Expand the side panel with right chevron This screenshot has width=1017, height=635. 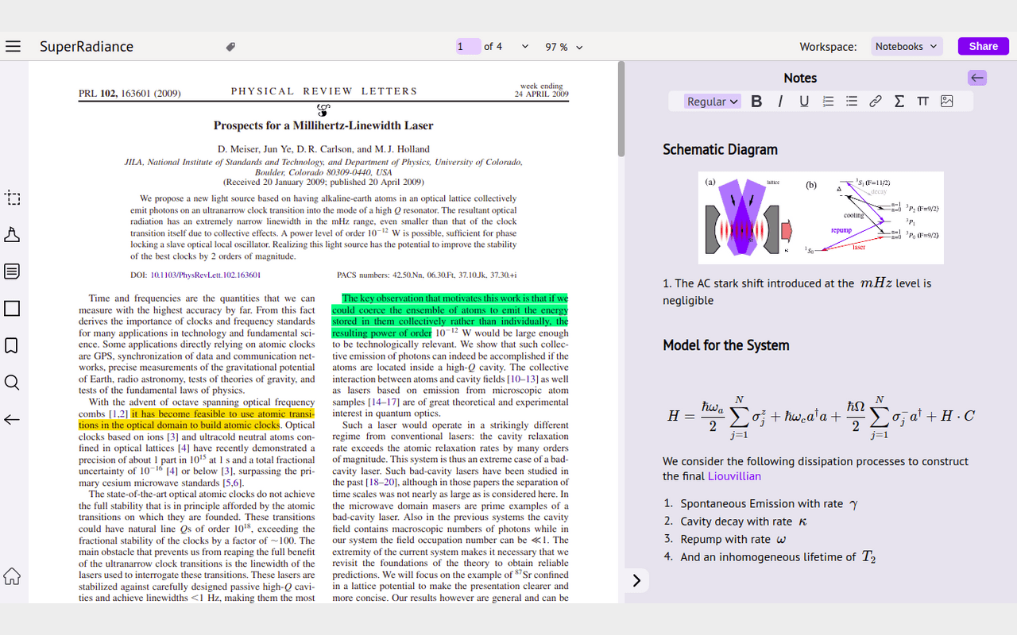click(x=636, y=580)
